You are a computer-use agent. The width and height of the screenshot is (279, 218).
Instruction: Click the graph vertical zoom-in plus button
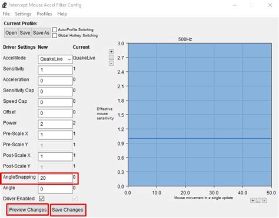click(x=111, y=52)
